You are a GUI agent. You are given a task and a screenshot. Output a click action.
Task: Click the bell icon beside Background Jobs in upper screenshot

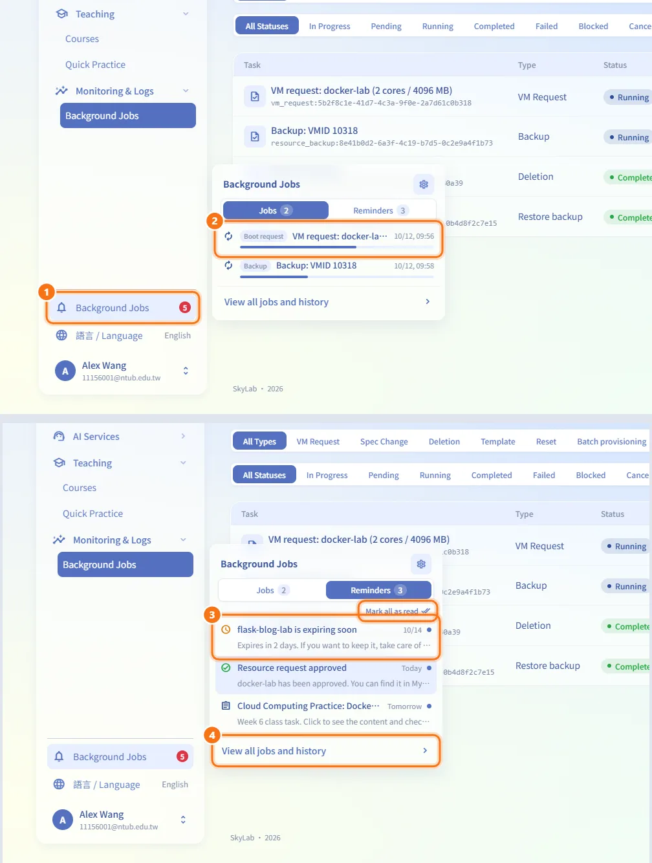61,307
